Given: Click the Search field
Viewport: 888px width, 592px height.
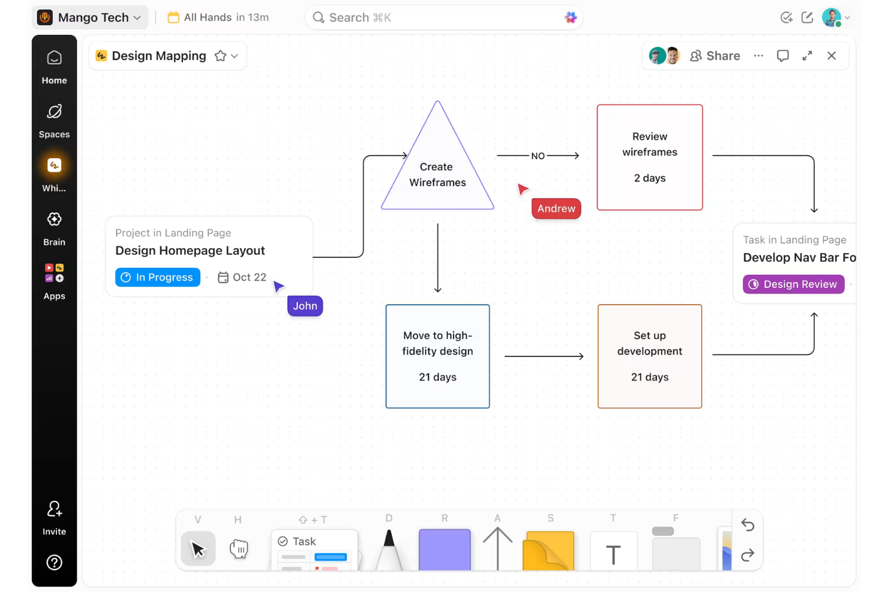Looking at the screenshot, I should 443,17.
